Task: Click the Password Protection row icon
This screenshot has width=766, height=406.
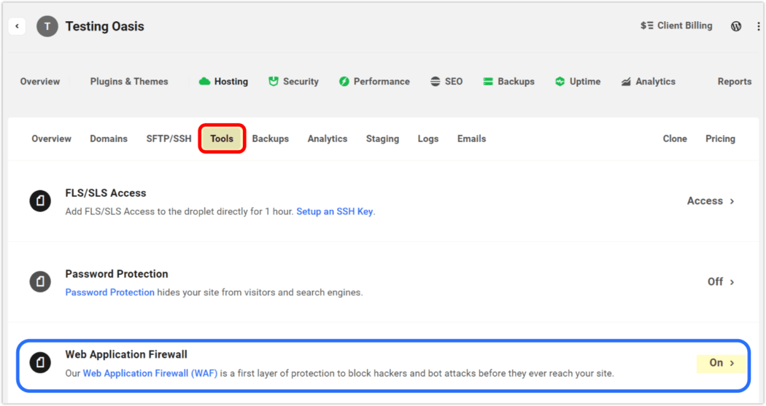Action: coord(40,282)
